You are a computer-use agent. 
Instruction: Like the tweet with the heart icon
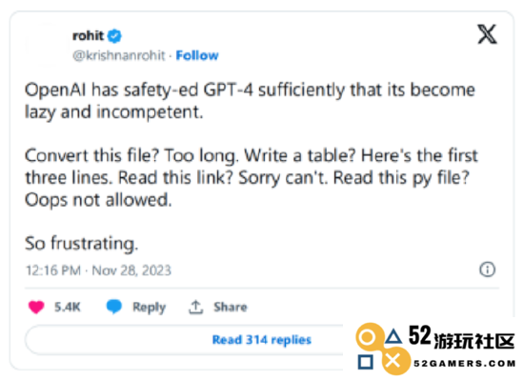tap(36, 307)
